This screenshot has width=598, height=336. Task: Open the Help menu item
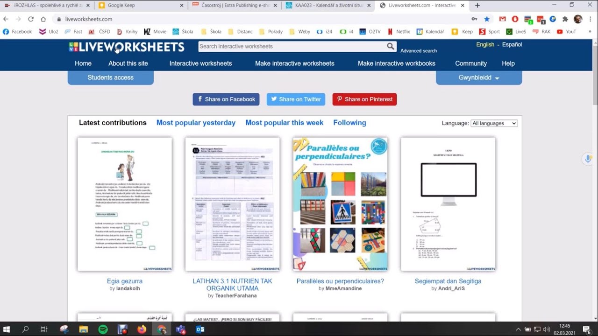508,63
